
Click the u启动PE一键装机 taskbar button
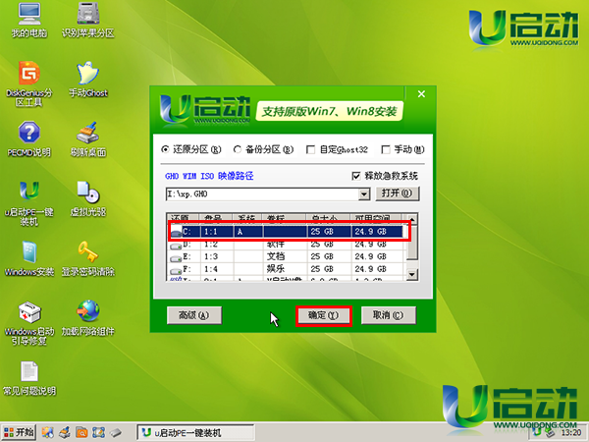195,432
